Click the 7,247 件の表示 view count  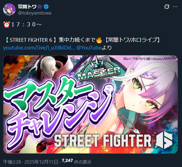tap(77, 161)
